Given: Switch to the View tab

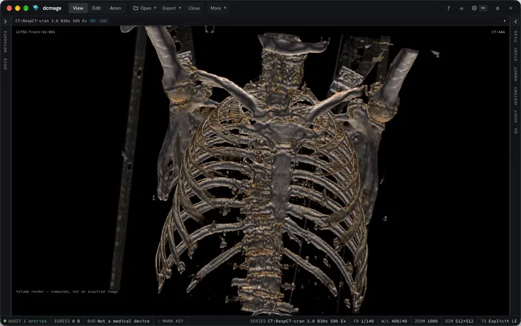Looking at the screenshot, I should [x=78, y=8].
